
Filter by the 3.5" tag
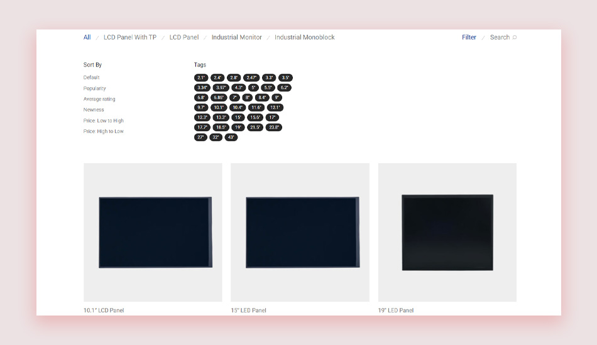tap(285, 78)
